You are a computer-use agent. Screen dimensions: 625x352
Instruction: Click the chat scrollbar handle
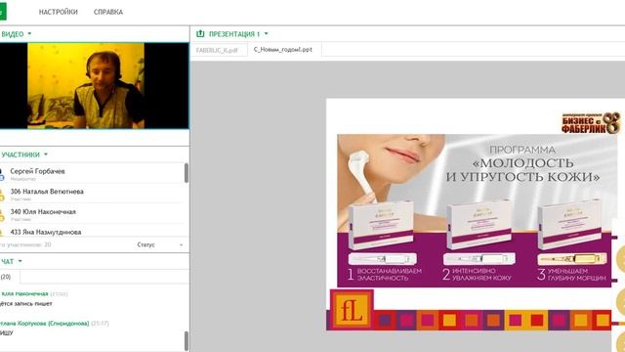pos(187,341)
